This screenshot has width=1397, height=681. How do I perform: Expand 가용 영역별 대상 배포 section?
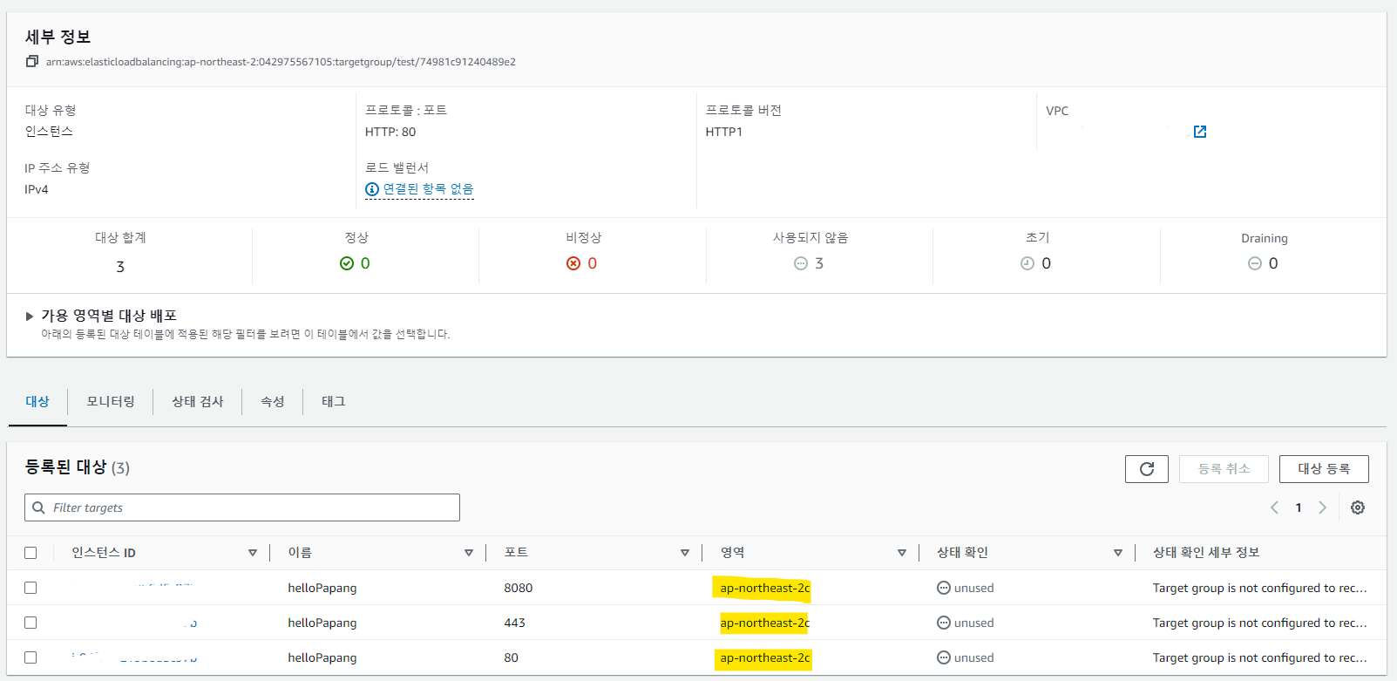coord(30,317)
